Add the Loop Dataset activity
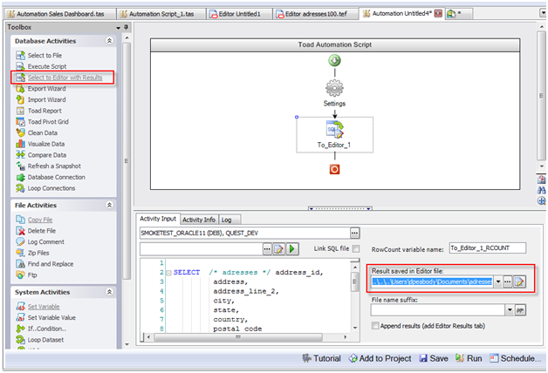The height and width of the screenshot is (373, 548). pos(39,340)
